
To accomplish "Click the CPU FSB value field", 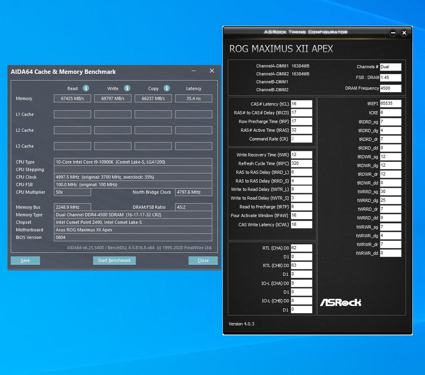I will point(133,185).
